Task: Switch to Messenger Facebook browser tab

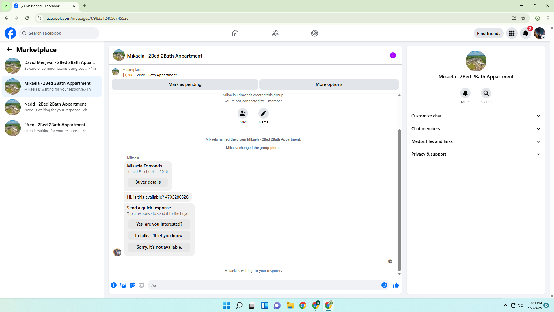Action: point(45,6)
